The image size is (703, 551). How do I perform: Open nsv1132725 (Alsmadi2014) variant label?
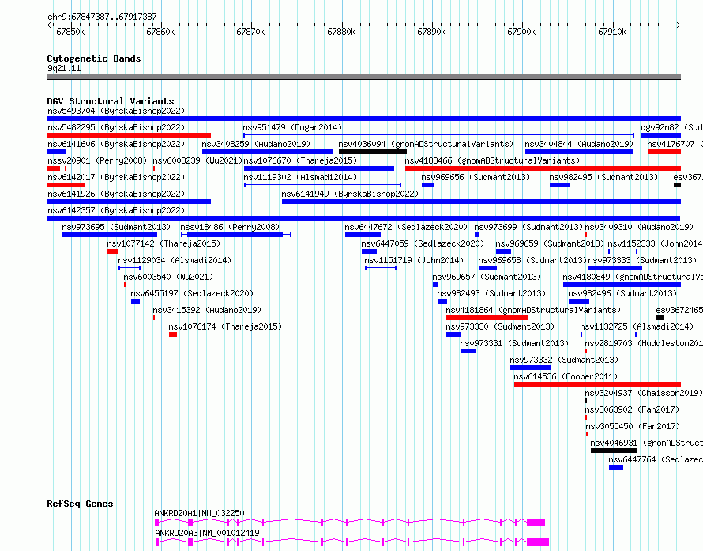(x=637, y=326)
